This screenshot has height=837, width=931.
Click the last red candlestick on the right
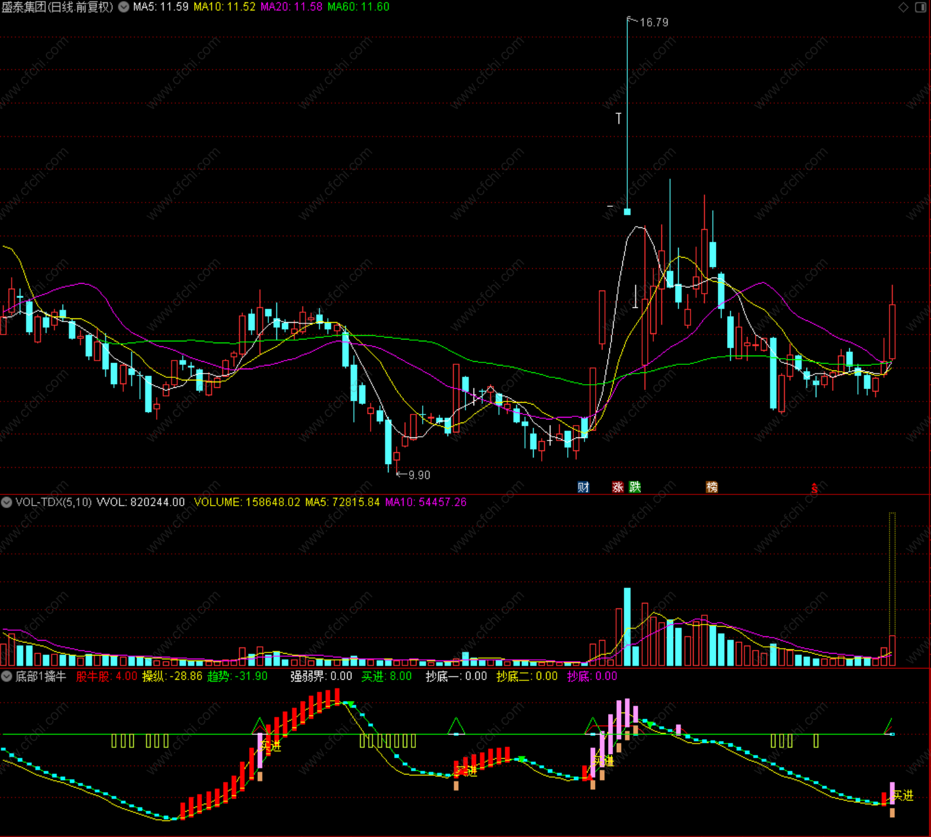point(892,331)
